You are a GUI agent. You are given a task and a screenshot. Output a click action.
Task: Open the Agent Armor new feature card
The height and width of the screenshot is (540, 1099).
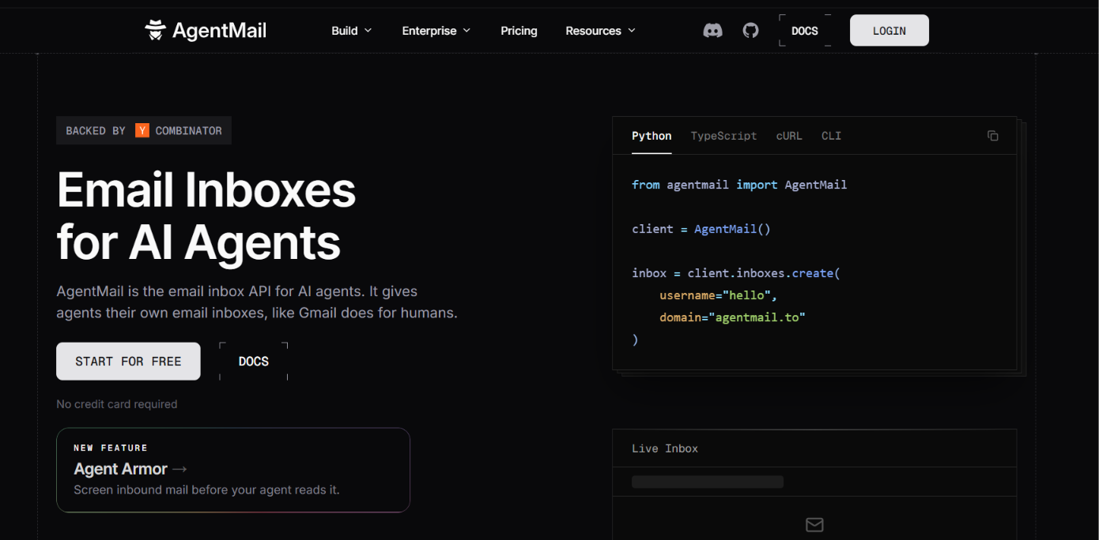click(233, 471)
